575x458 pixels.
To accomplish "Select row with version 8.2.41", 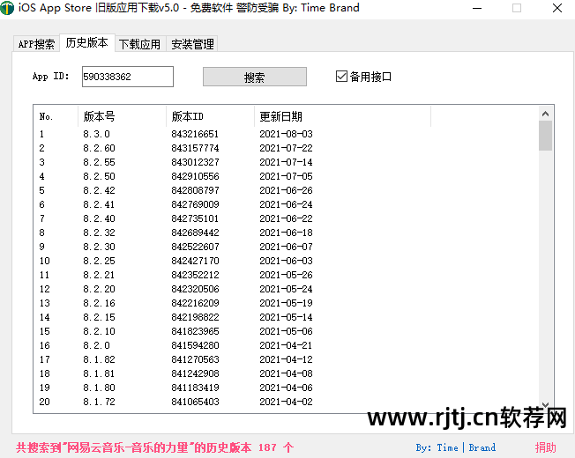I will 286,204.
